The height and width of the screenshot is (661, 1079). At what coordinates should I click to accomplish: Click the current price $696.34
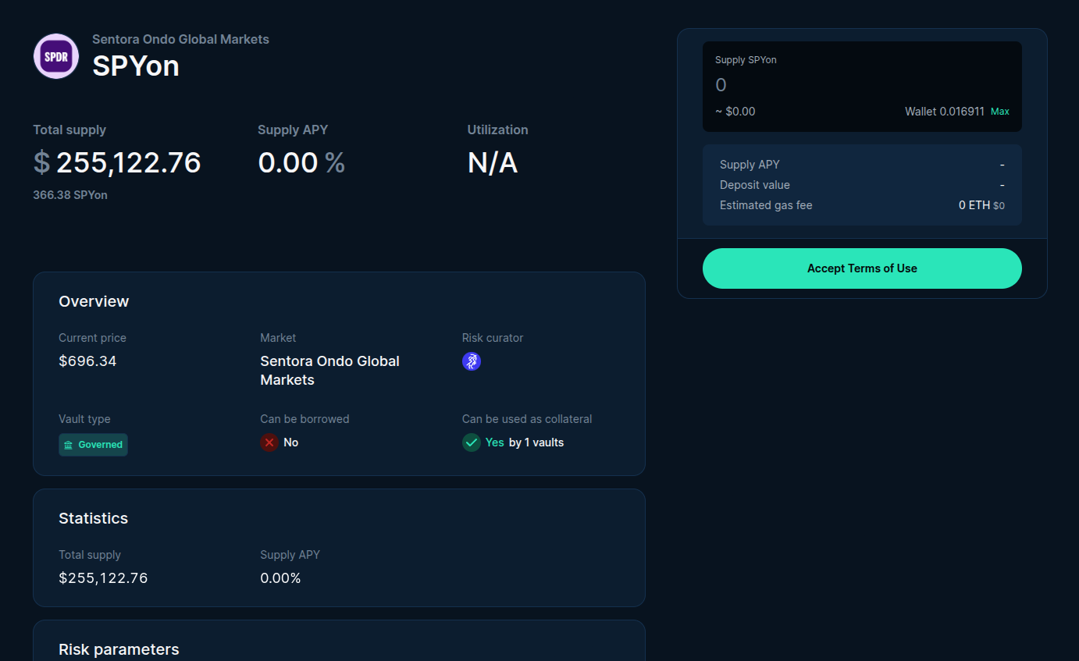[87, 361]
